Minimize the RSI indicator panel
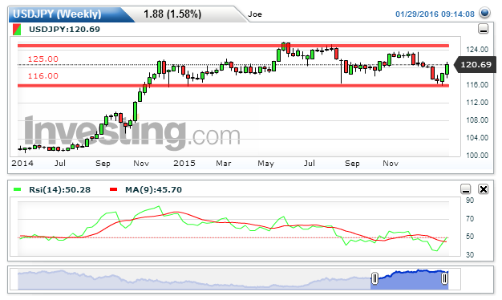Viewport: 502px width, 300px height. tap(466, 189)
